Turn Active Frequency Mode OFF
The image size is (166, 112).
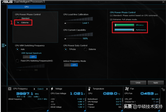point(74,65)
